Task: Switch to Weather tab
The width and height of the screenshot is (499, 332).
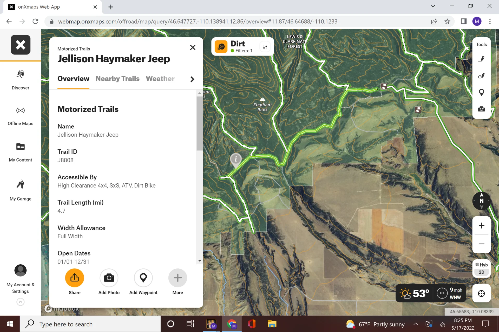Action: click(x=160, y=79)
